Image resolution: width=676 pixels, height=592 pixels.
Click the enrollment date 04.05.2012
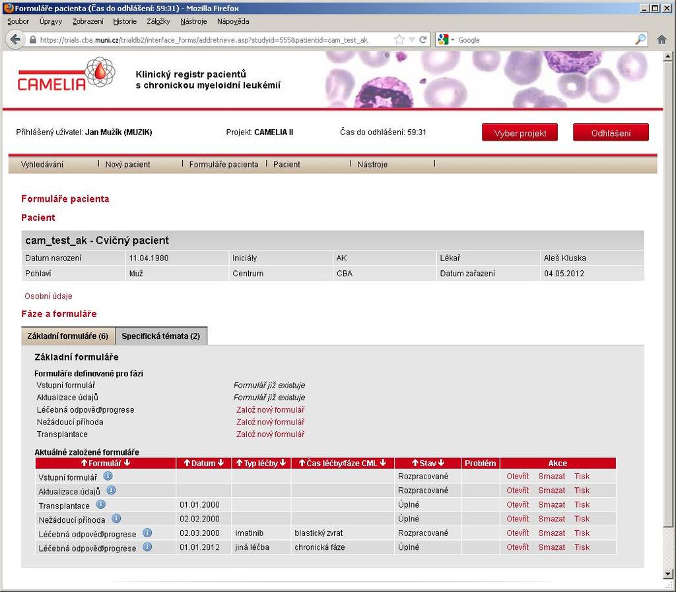[564, 274]
